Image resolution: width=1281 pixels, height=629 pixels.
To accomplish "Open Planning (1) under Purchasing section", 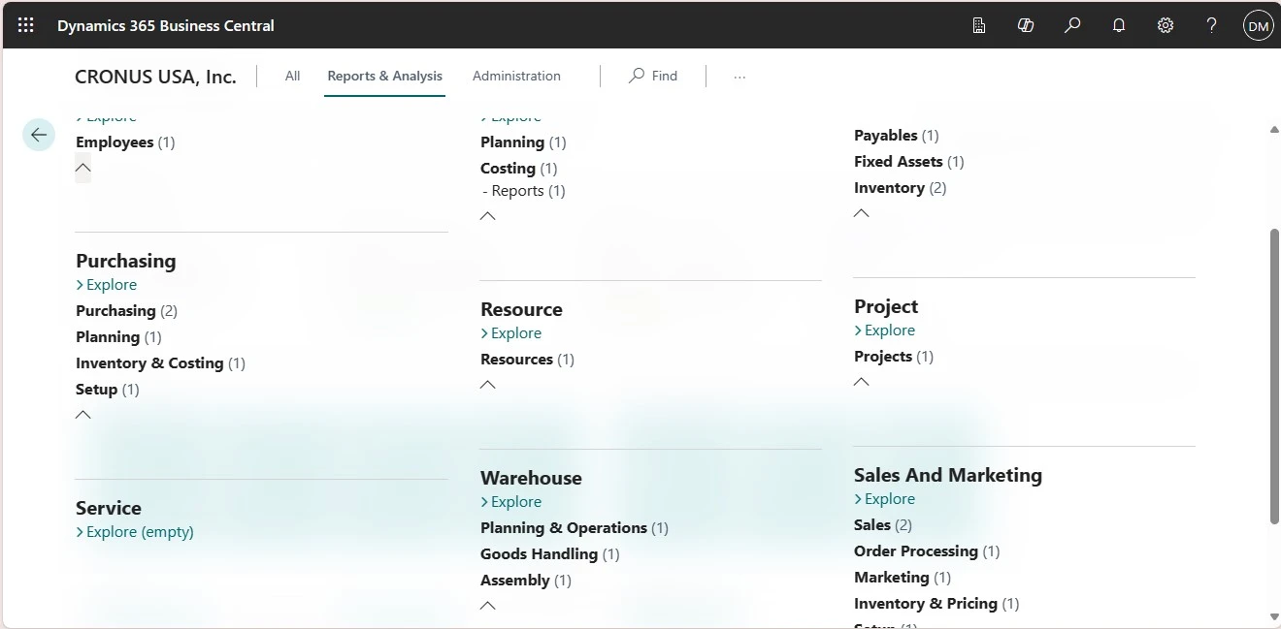I will [x=118, y=337].
